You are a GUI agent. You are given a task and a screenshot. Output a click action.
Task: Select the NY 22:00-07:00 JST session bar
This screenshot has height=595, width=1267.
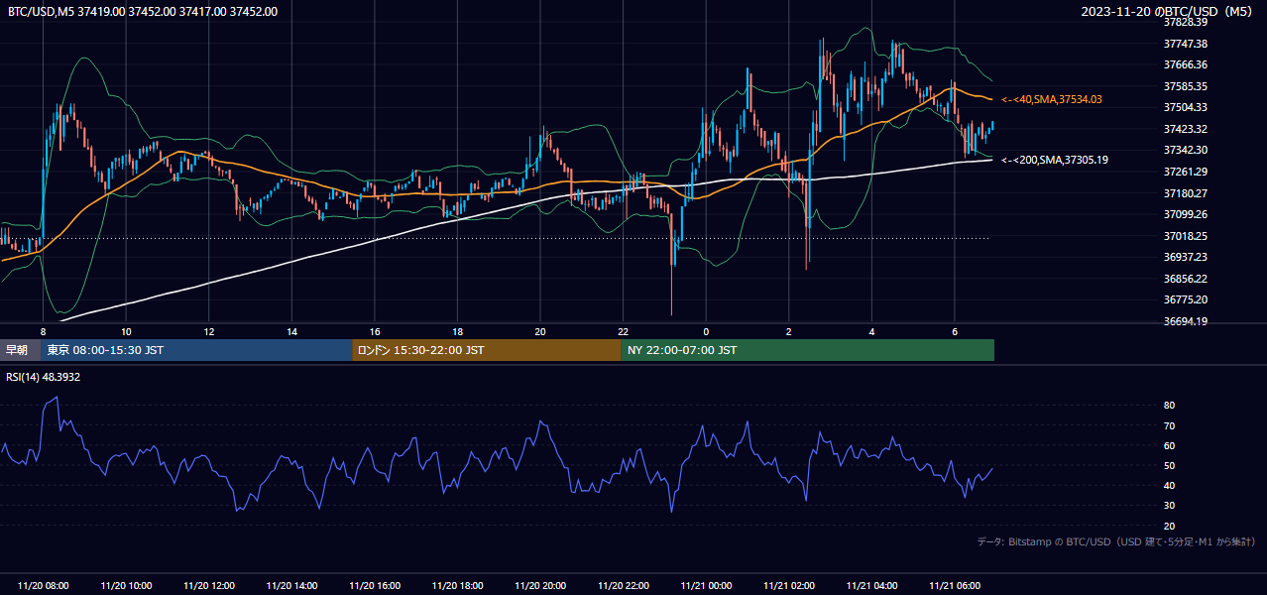pyautogui.click(x=808, y=350)
